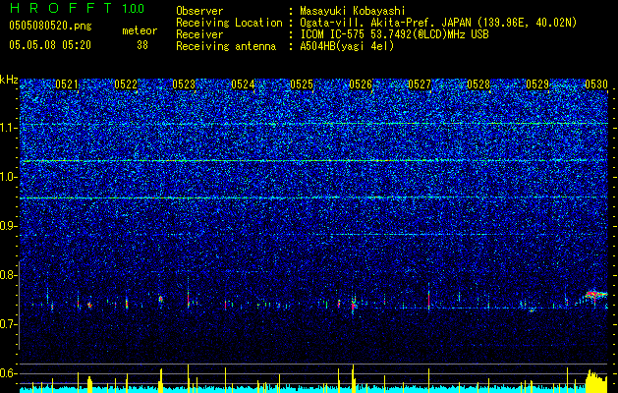
Task: Jump to the 0524 time marker
Action: tap(243, 84)
